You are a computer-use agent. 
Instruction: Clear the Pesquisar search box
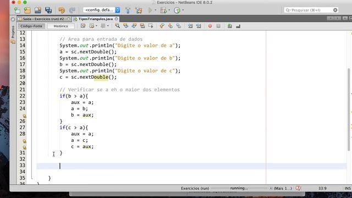click(335, 10)
